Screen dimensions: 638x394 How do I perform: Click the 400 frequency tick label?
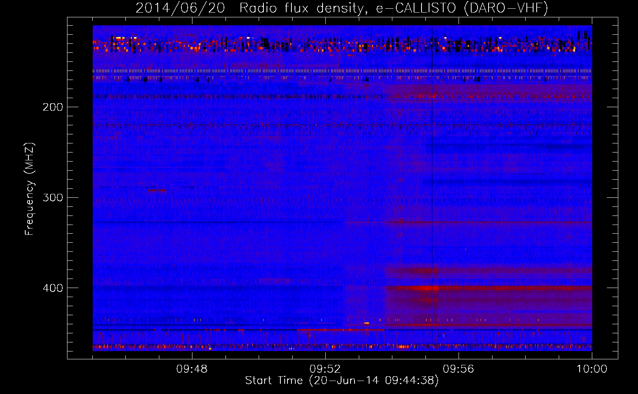(53, 288)
